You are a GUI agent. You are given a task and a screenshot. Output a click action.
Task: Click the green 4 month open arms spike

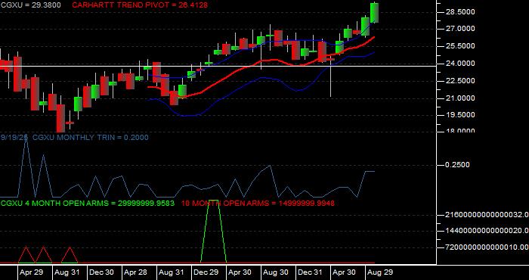pyautogui.click(x=214, y=231)
